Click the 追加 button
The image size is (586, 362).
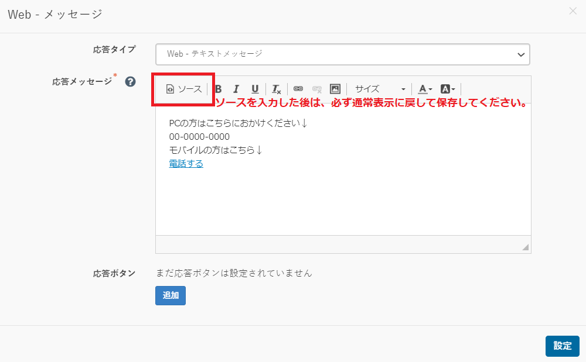tap(171, 295)
